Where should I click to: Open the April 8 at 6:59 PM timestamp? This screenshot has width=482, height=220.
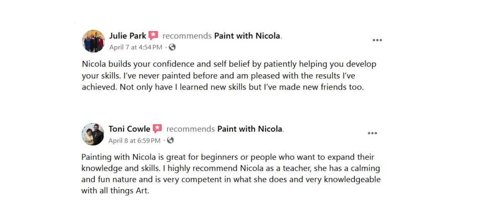134,140
